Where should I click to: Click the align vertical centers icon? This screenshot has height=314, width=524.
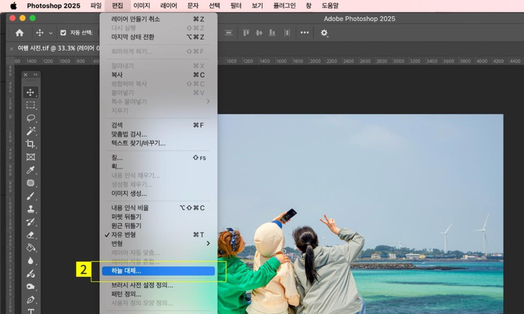(259, 33)
